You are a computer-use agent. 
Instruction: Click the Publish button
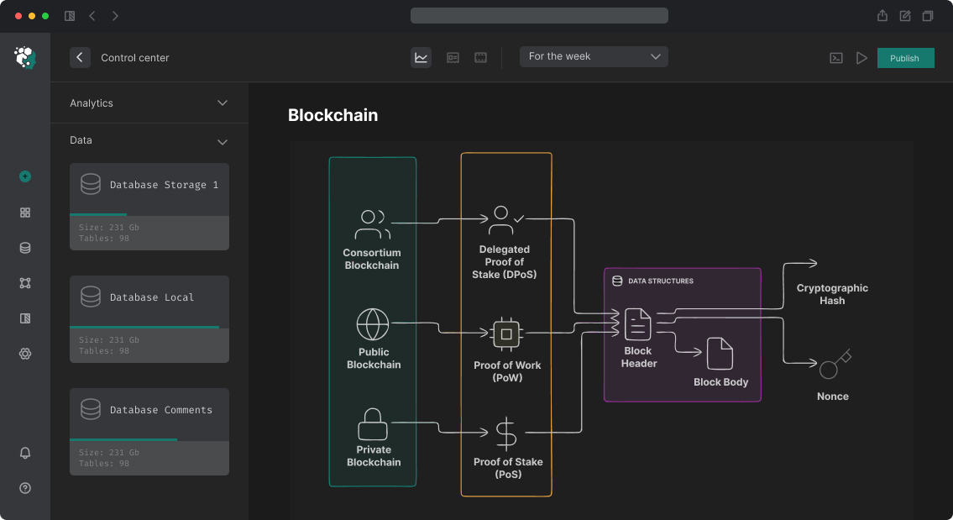905,58
